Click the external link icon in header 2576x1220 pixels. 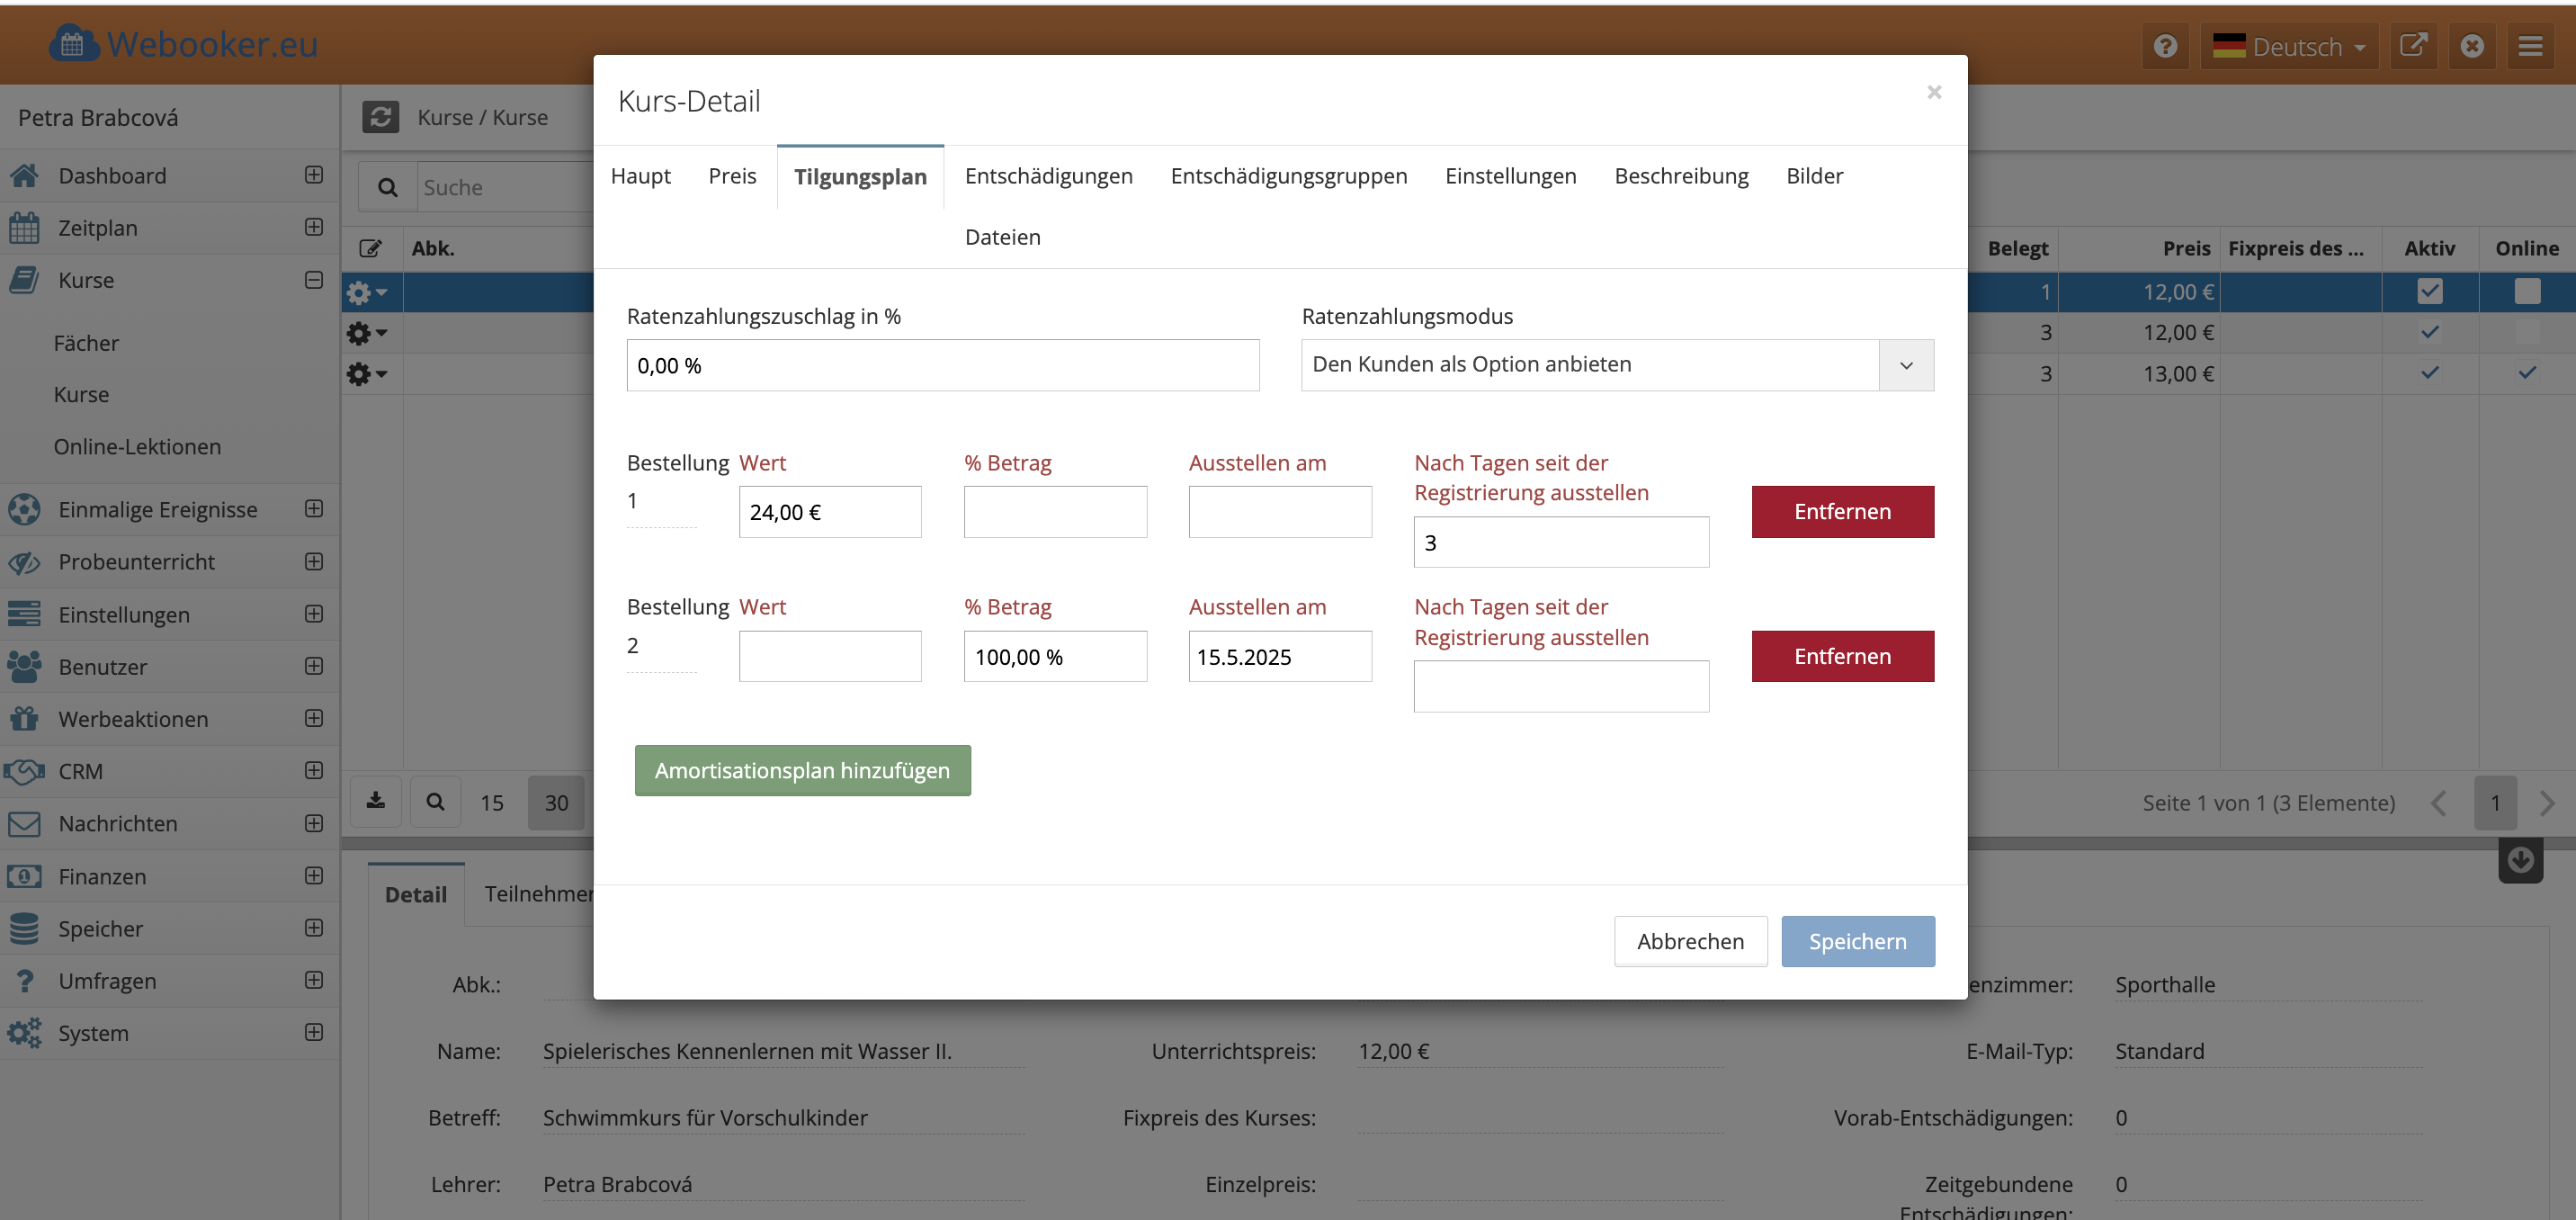coord(2413,46)
